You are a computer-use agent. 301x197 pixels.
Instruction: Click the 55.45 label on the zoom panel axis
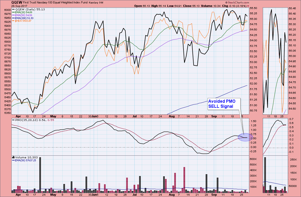(x=292, y=8)
